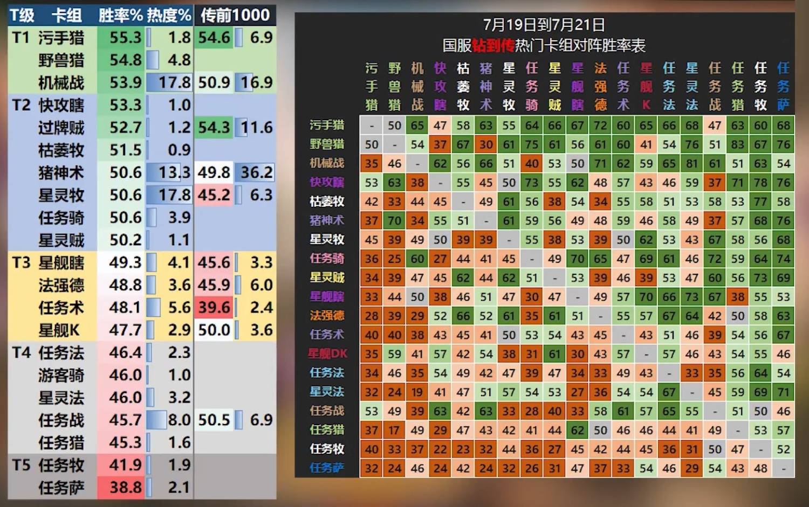Click cell 52 in 任务牧 matchup row
This screenshot has width=809, height=507.
point(784,449)
